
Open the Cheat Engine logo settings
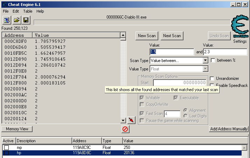tap(240, 29)
